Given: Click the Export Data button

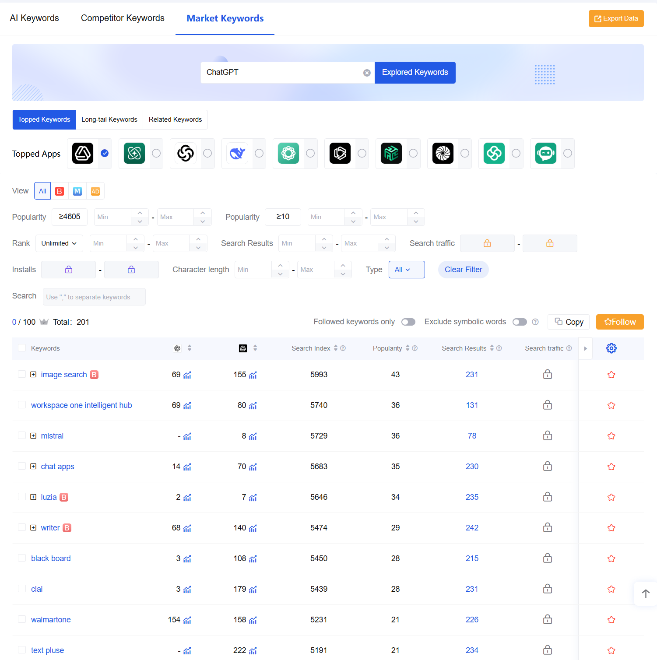Looking at the screenshot, I should 616,18.
